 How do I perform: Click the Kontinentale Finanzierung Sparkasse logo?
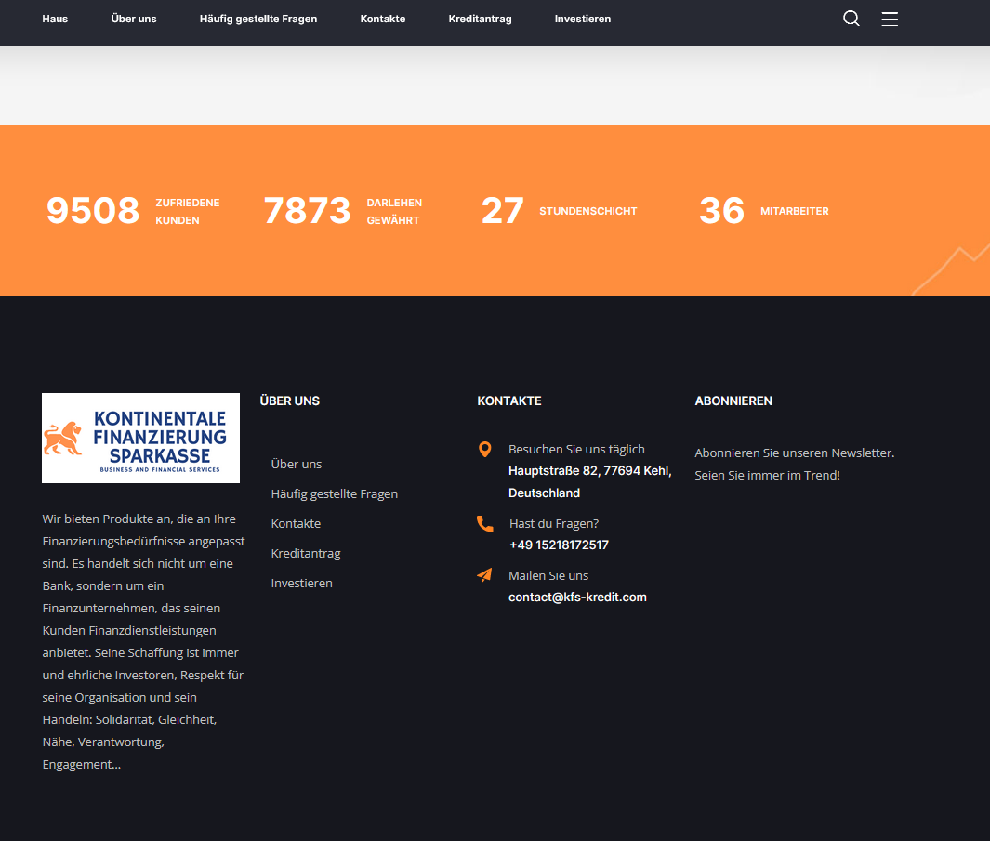click(140, 439)
